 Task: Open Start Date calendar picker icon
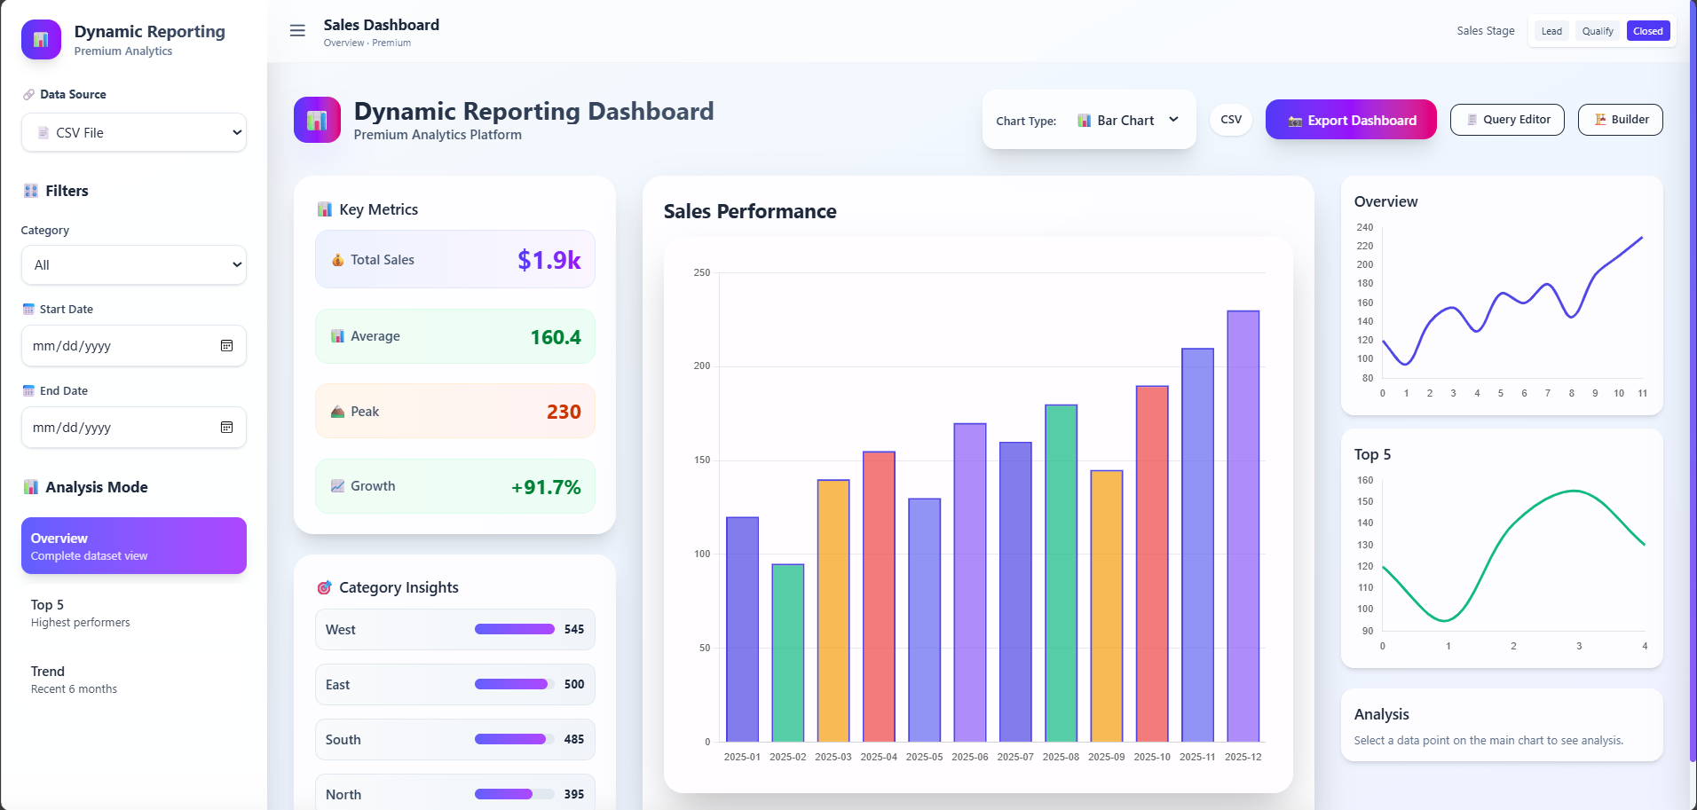226,346
